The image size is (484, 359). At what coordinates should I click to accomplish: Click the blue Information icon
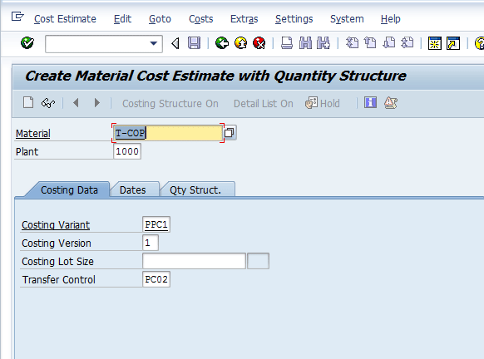pos(370,102)
